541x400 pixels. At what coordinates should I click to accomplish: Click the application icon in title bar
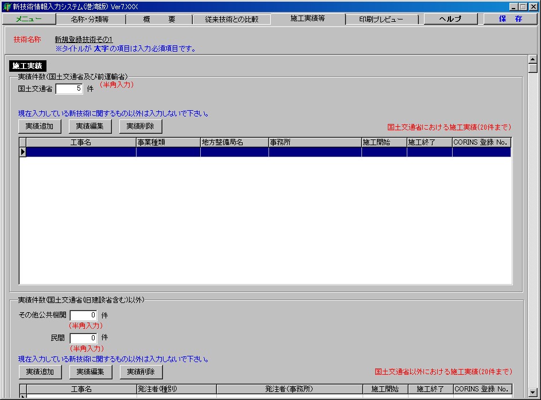pos(7,6)
